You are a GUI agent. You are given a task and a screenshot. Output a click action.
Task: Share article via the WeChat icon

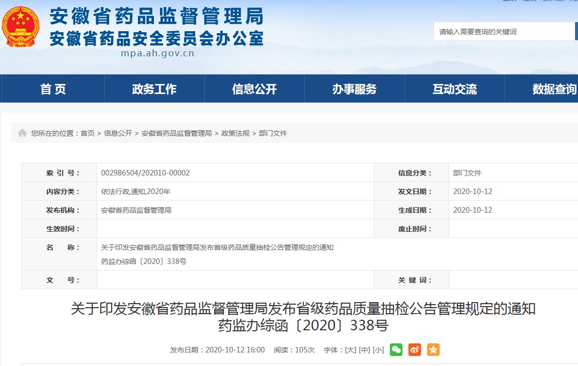tap(397, 349)
